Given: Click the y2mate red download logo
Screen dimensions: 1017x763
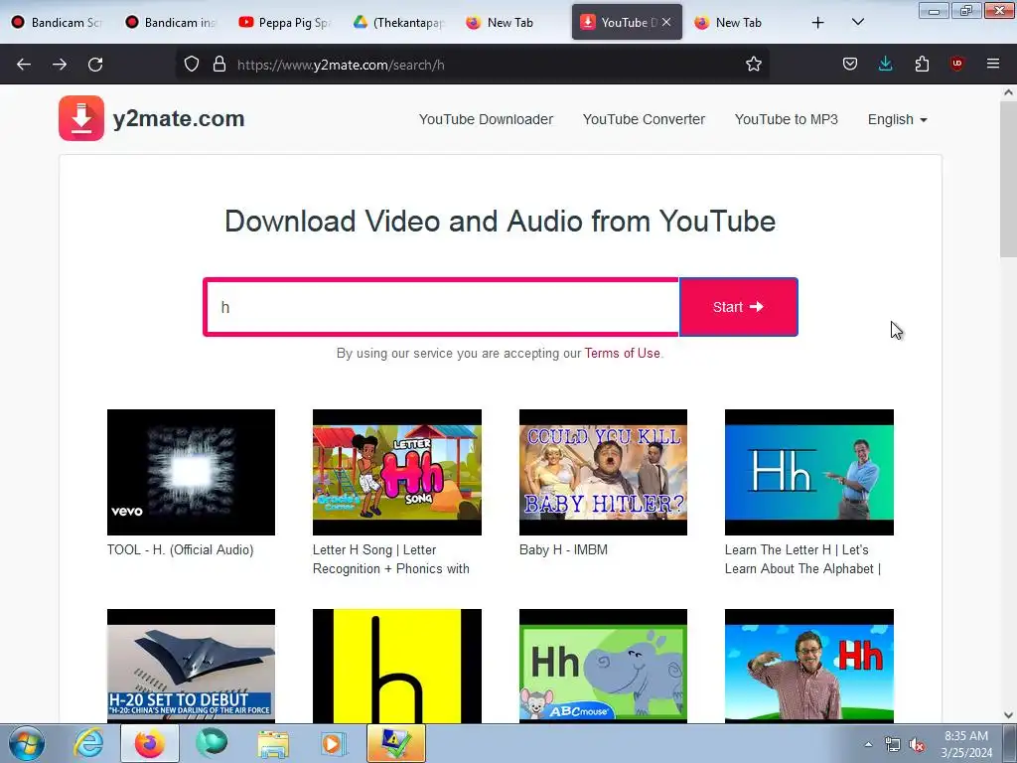Looking at the screenshot, I should pyautogui.click(x=81, y=118).
